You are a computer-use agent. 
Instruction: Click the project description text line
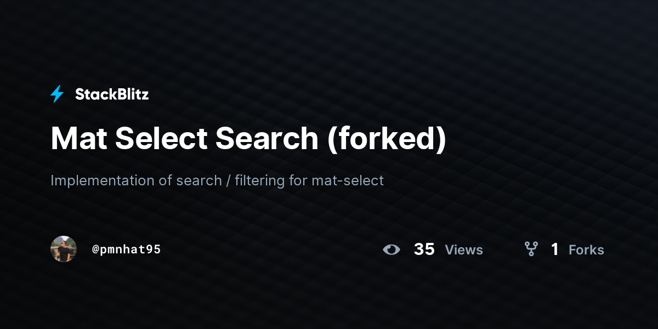click(x=217, y=180)
